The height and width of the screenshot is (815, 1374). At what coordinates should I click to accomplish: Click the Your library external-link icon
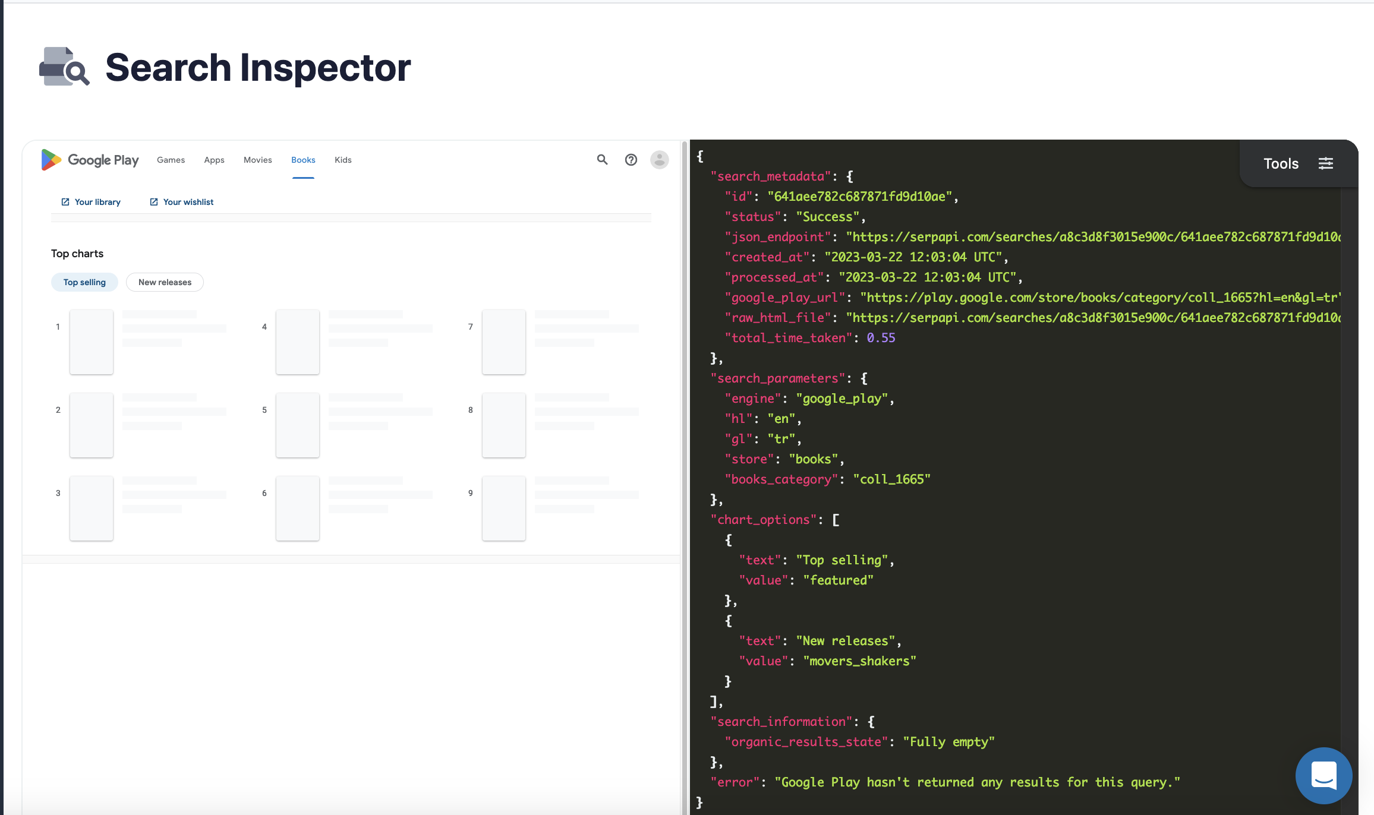[x=65, y=201]
